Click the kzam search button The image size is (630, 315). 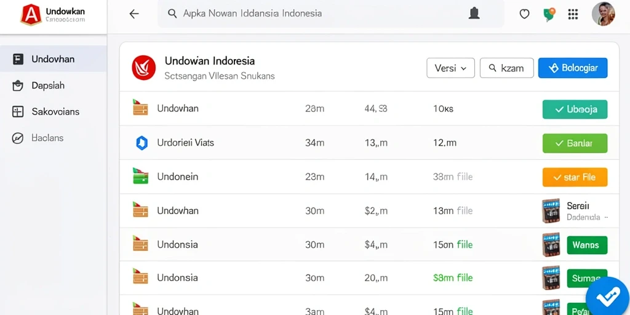(x=507, y=68)
